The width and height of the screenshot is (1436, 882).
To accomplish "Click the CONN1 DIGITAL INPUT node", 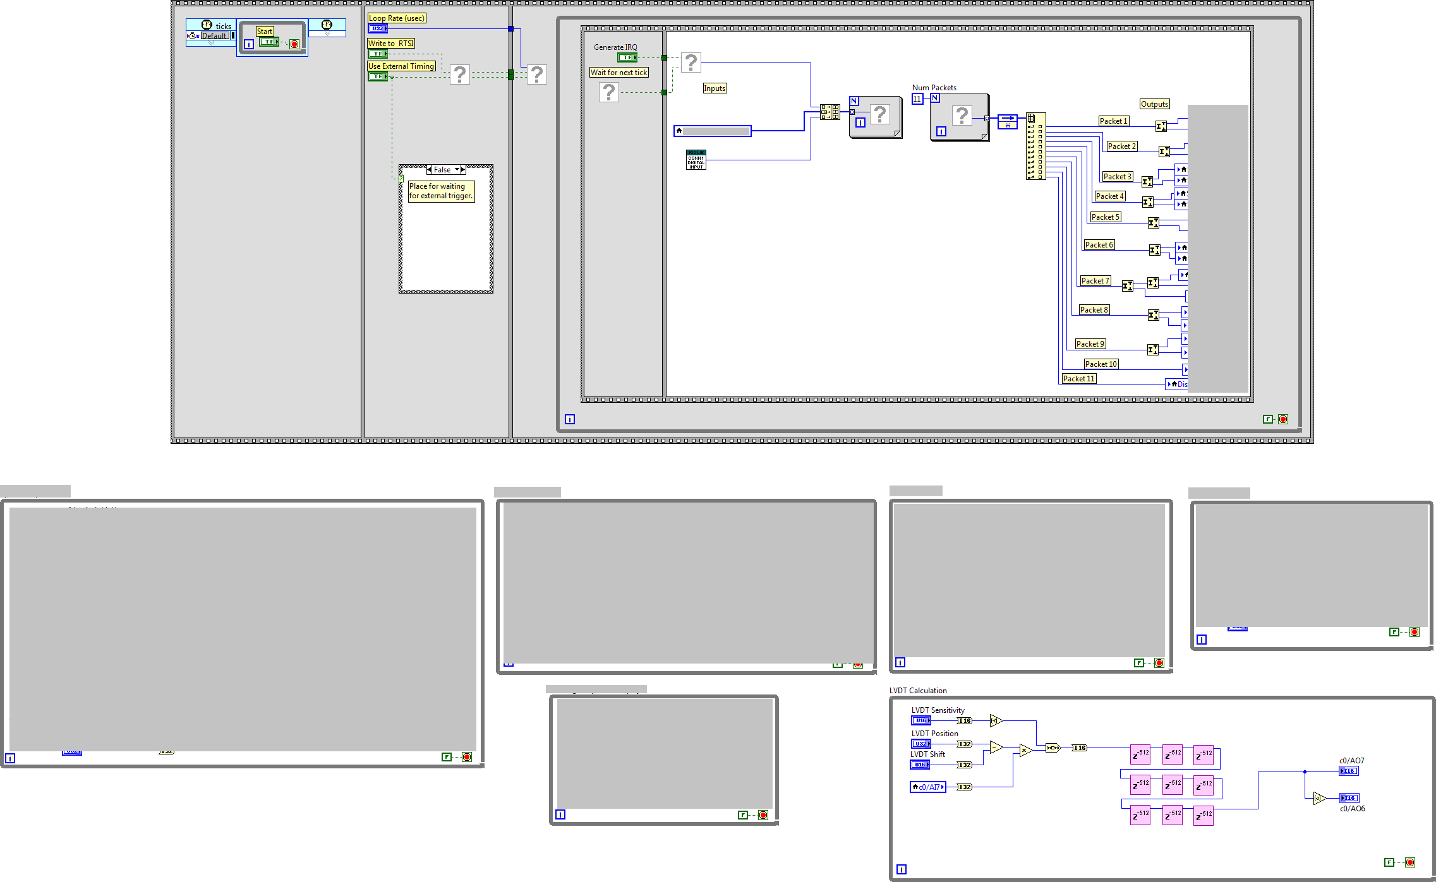I will click(x=696, y=160).
